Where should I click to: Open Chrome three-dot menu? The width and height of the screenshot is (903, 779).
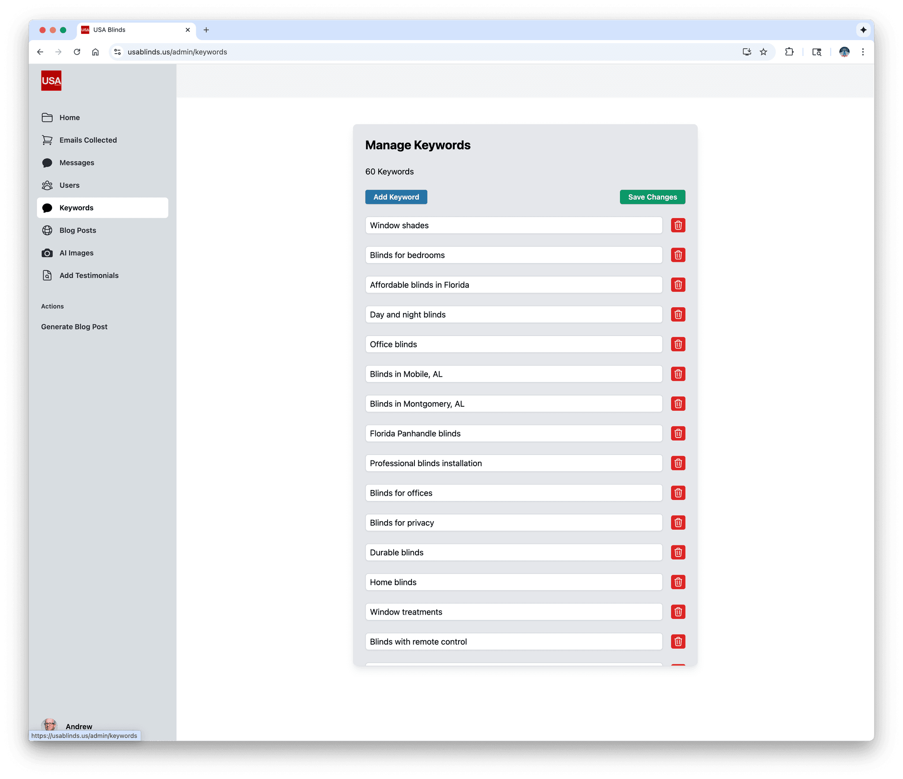click(x=862, y=52)
